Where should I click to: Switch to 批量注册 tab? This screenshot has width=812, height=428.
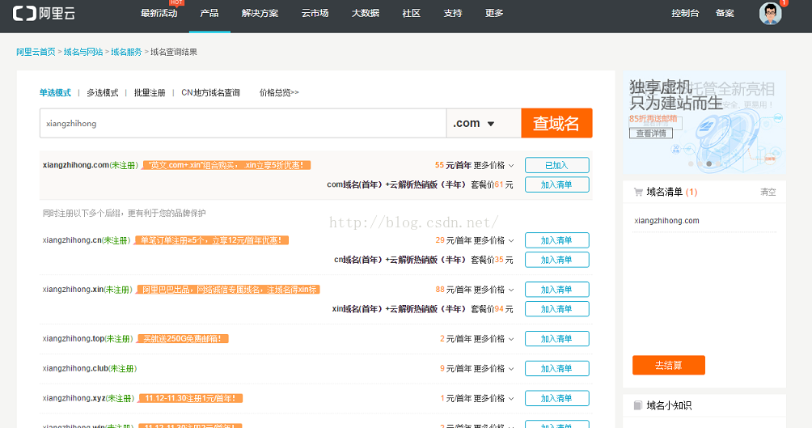pos(150,93)
